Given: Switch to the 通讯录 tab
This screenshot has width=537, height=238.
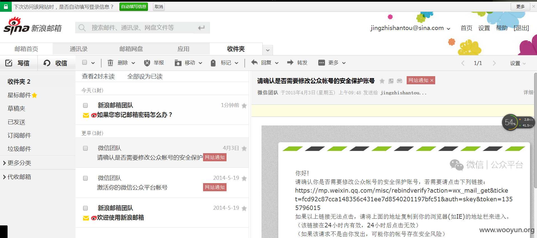Looking at the screenshot, I should 79,49.
